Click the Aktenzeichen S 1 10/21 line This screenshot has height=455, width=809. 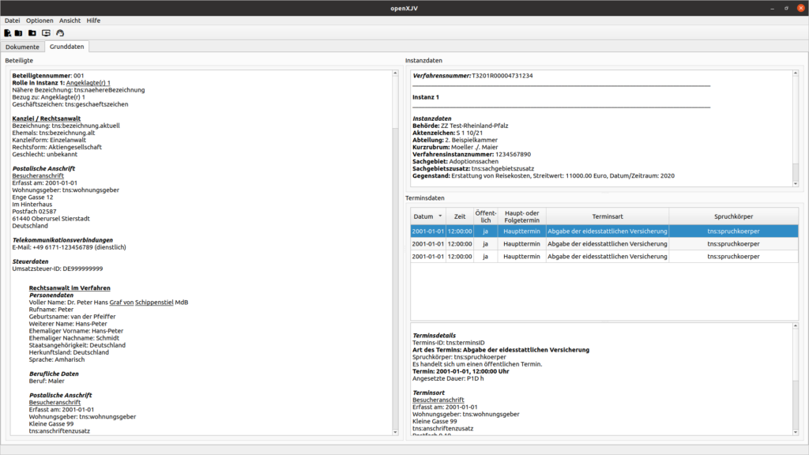[447, 133]
